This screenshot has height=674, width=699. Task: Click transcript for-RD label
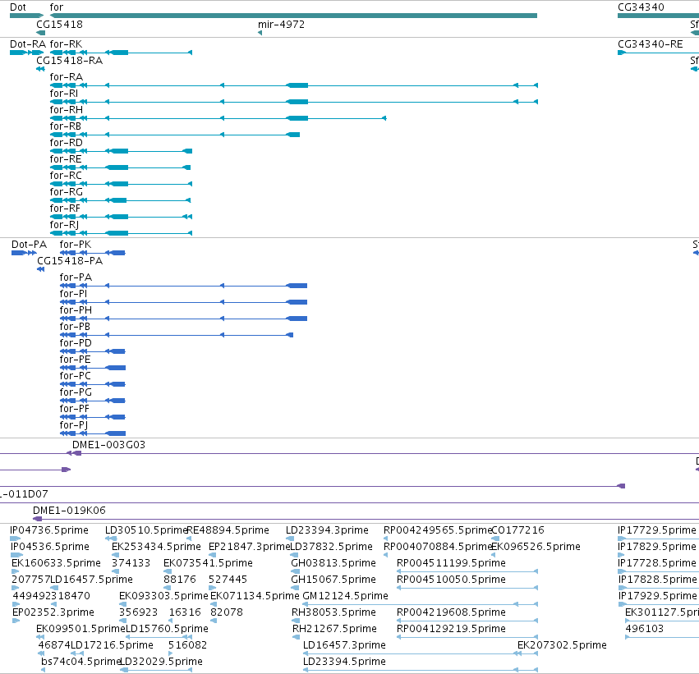point(66,143)
